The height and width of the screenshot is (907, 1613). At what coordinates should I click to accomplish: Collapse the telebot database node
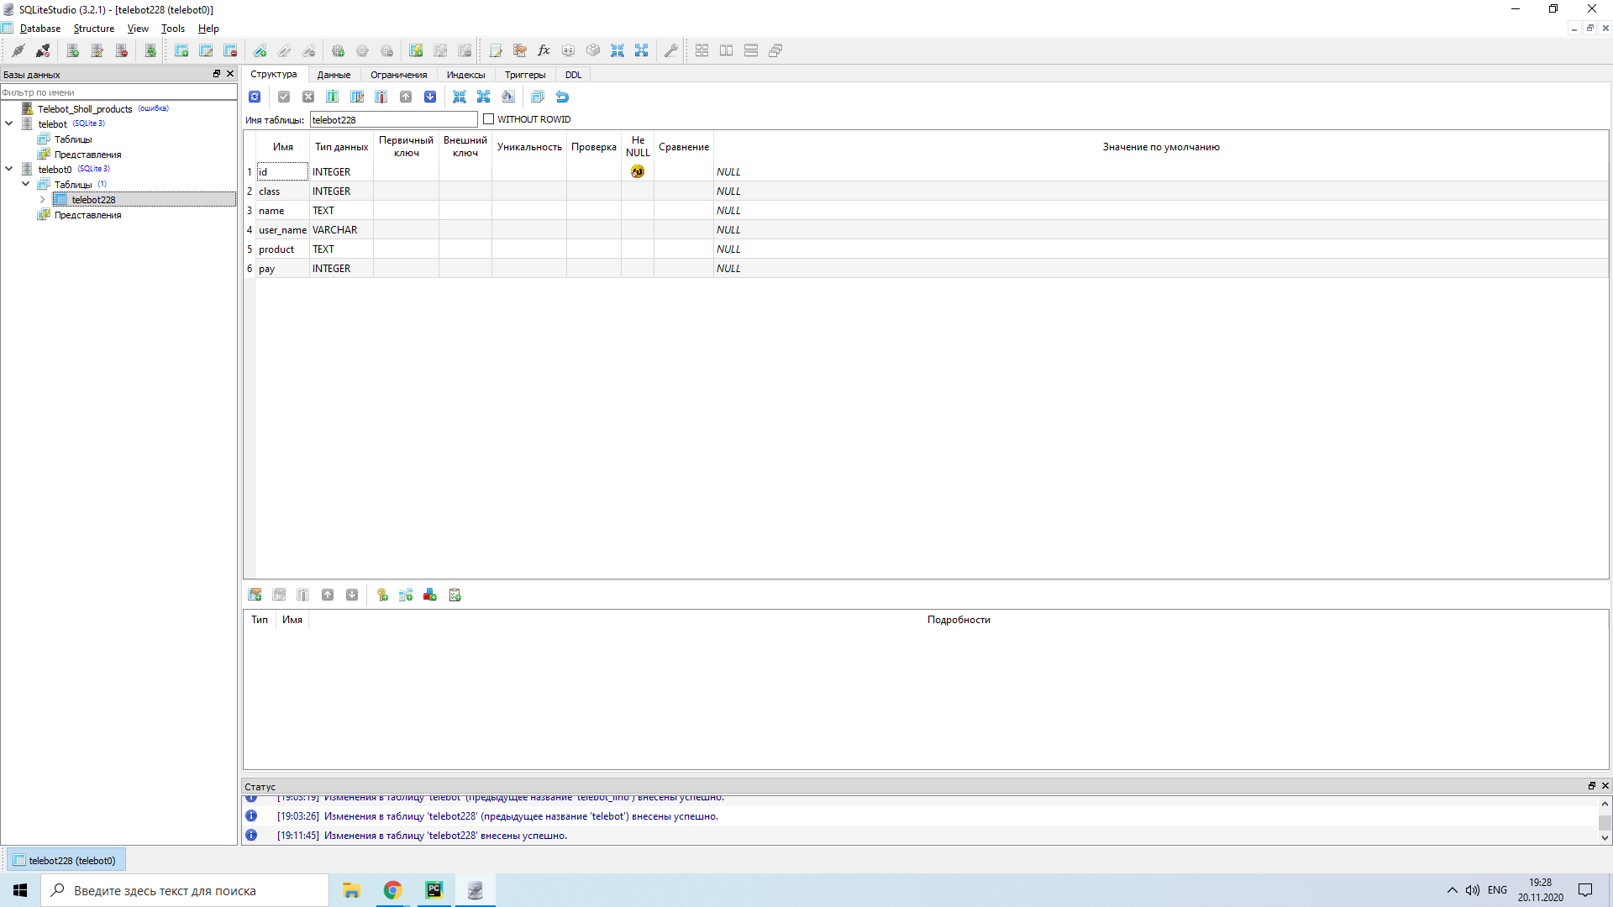pyautogui.click(x=9, y=123)
